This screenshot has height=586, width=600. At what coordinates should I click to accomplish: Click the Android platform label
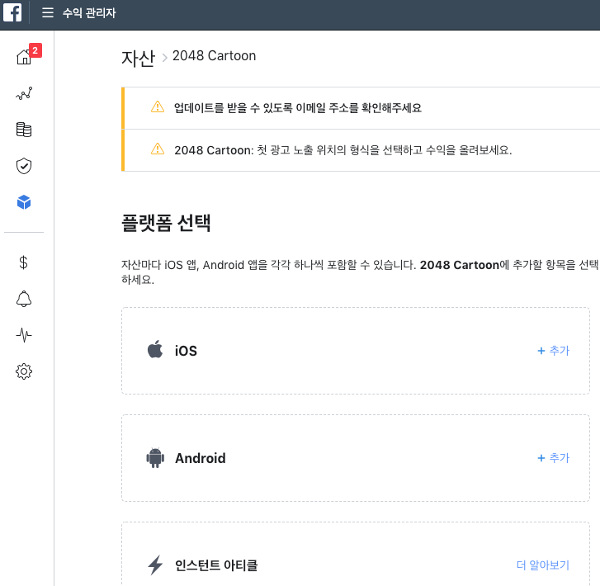(x=200, y=458)
